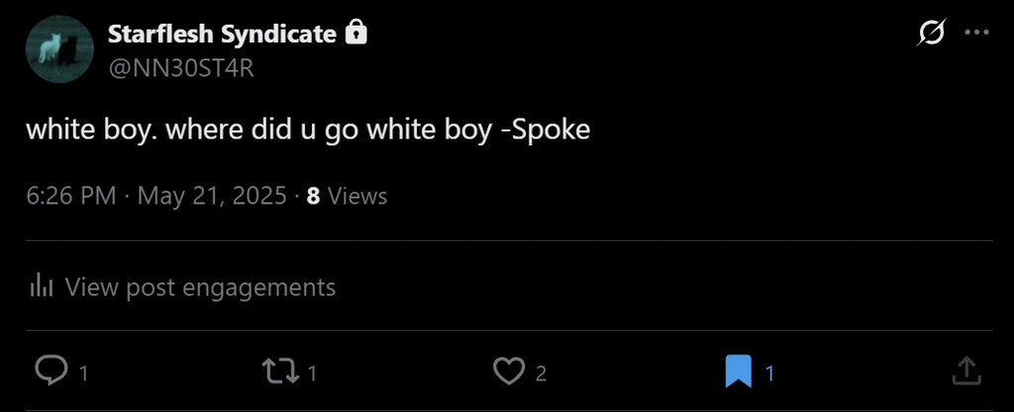Click the reply count number
Viewport: 1014px width, 412px height.
pos(83,373)
